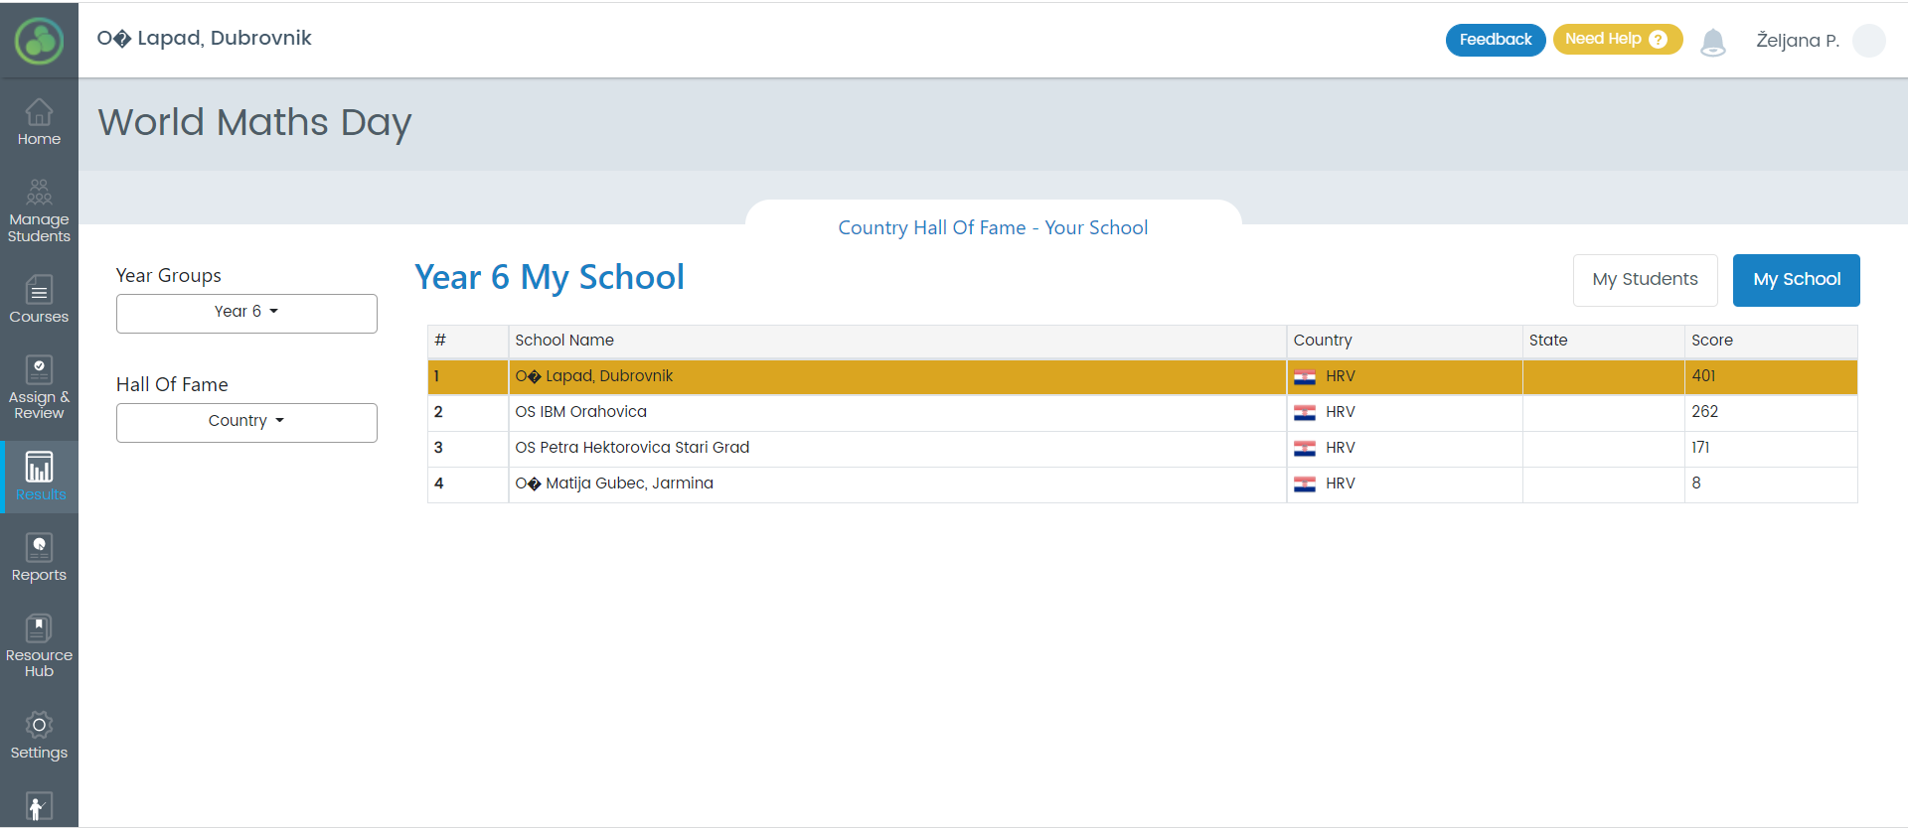This screenshot has width=1908, height=830.
Task: Click the Need Help question mark
Action: coord(1658,39)
